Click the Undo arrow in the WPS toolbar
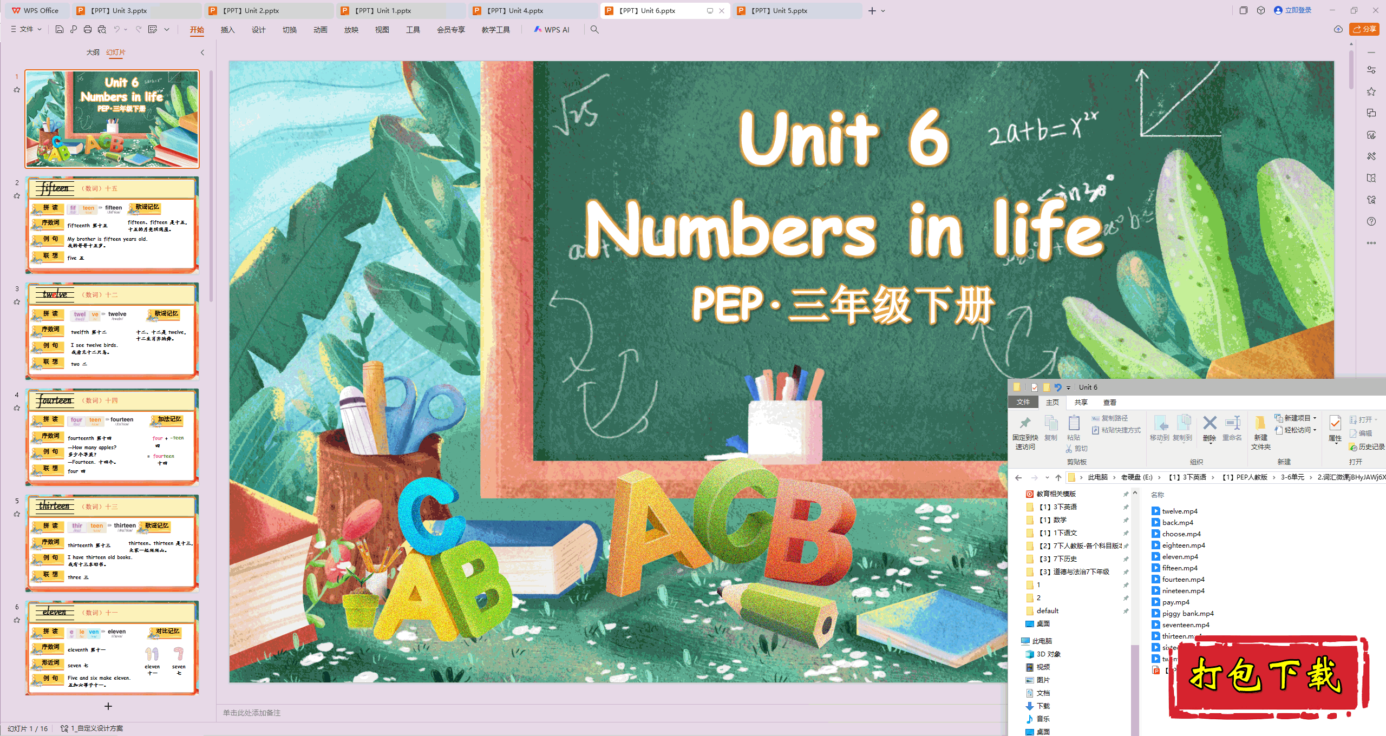The height and width of the screenshot is (736, 1386). tap(116, 30)
